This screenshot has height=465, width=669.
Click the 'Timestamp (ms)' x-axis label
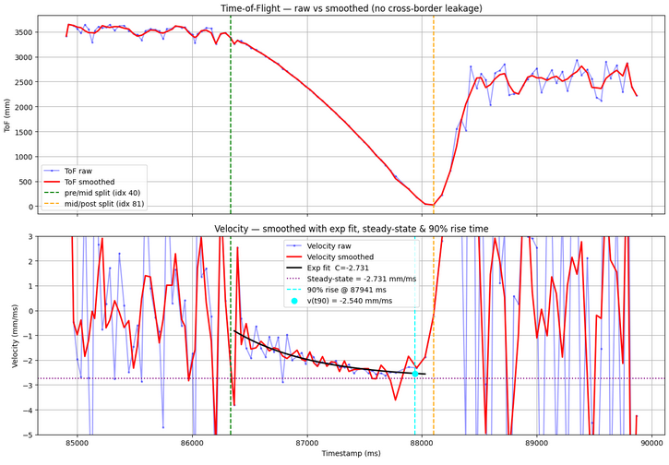pyautogui.click(x=351, y=455)
